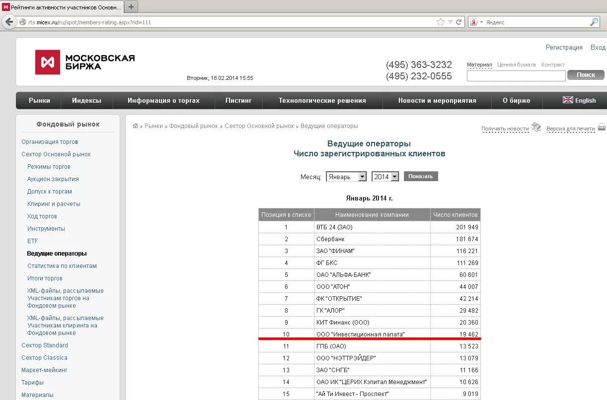This screenshot has width=607, height=400.
Task: Open the Вход login link
Action: tap(598, 48)
